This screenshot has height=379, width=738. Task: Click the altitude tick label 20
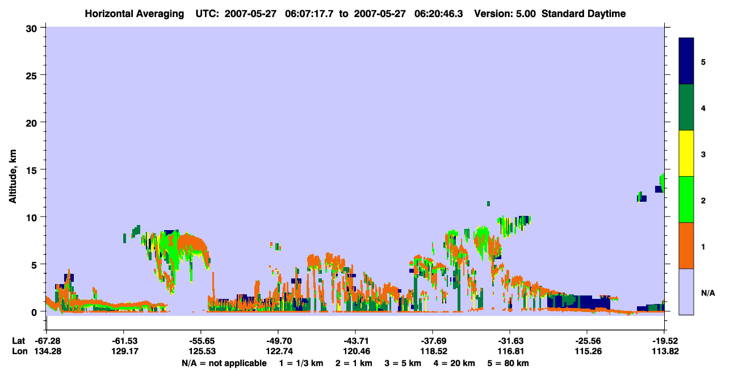(x=33, y=122)
